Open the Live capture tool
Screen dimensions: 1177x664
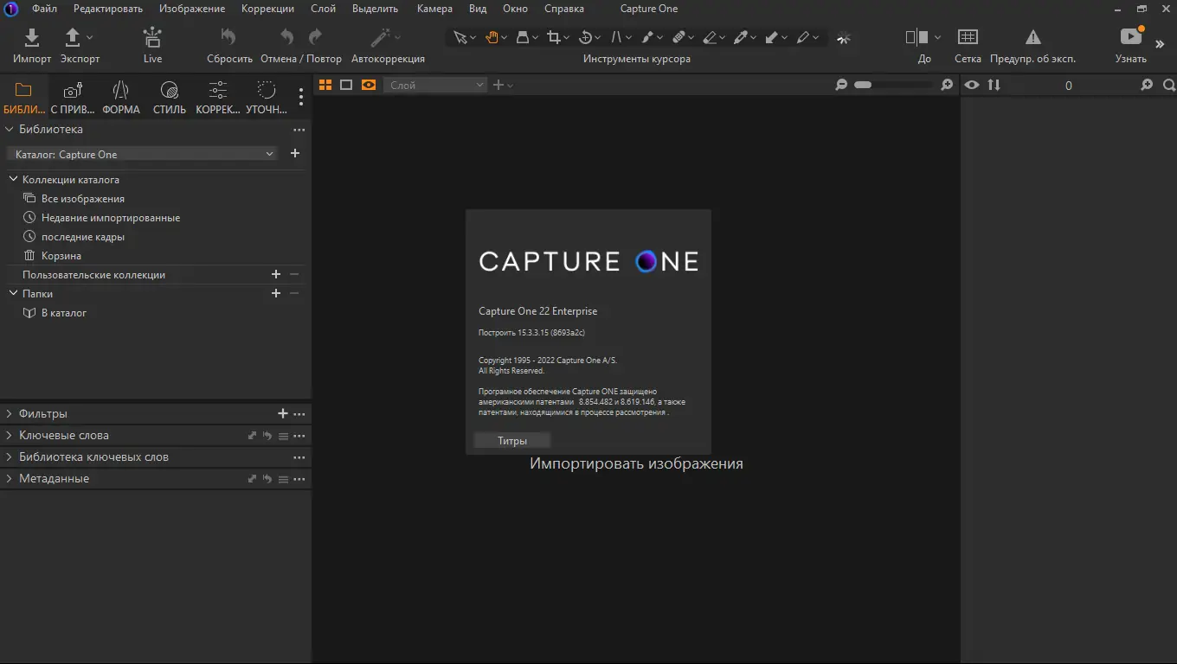coord(152,38)
